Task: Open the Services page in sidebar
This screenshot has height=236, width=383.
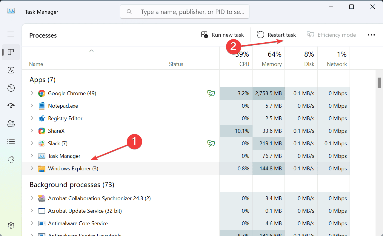Action: (x=11, y=160)
